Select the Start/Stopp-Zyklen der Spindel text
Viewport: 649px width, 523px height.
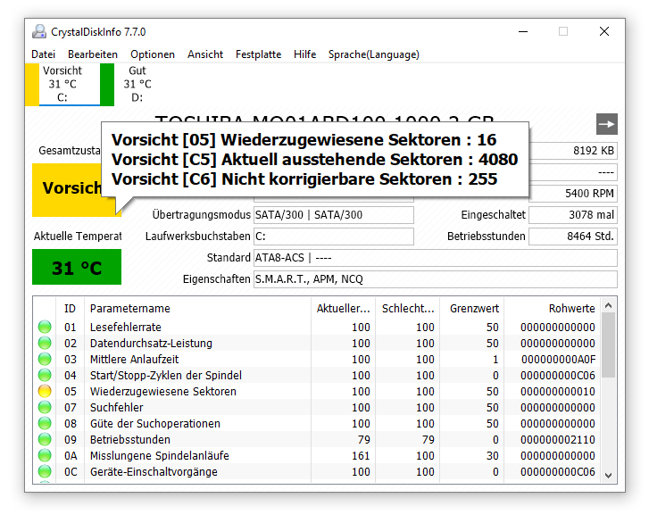[x=165, y=375]
